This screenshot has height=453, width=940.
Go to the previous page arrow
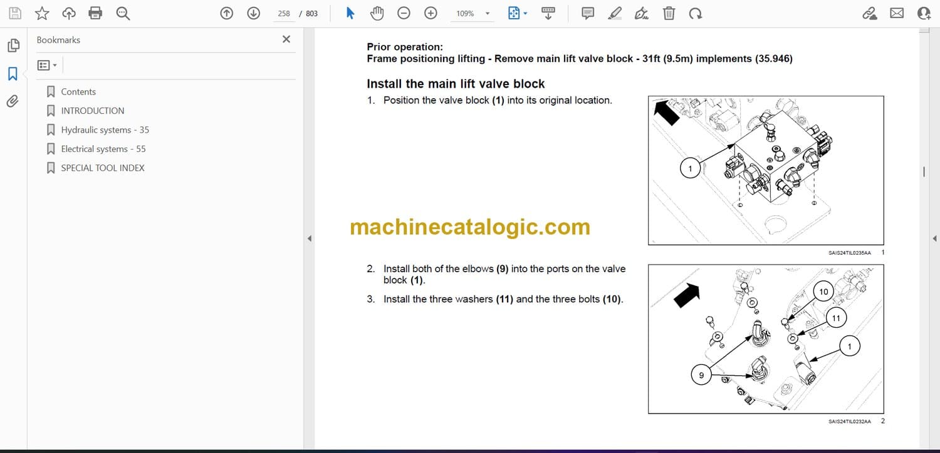(227, 13)
